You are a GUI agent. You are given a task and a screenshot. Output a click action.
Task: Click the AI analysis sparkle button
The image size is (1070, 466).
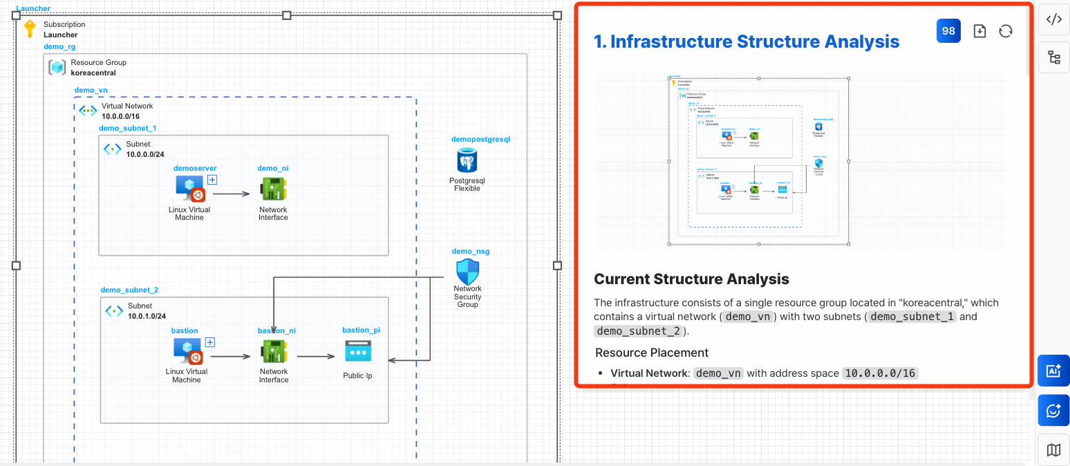point(1053,371)
